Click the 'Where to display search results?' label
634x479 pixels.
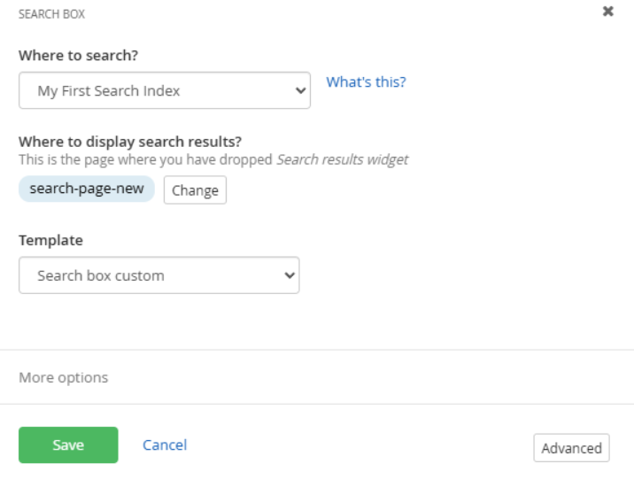(130, 142)
